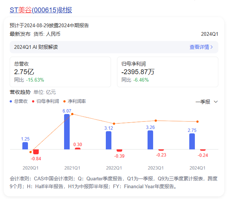
Task: Click the 2020Q1 axis label
Action: click(31, 168)
